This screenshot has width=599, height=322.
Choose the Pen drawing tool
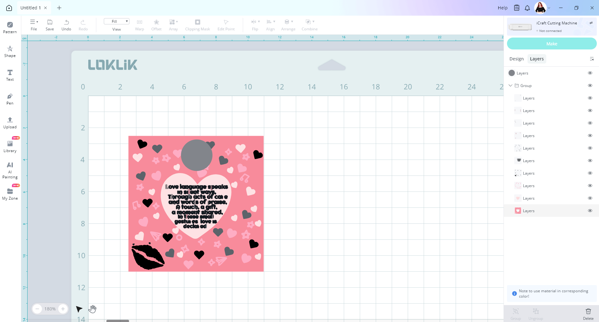(10, 99)
